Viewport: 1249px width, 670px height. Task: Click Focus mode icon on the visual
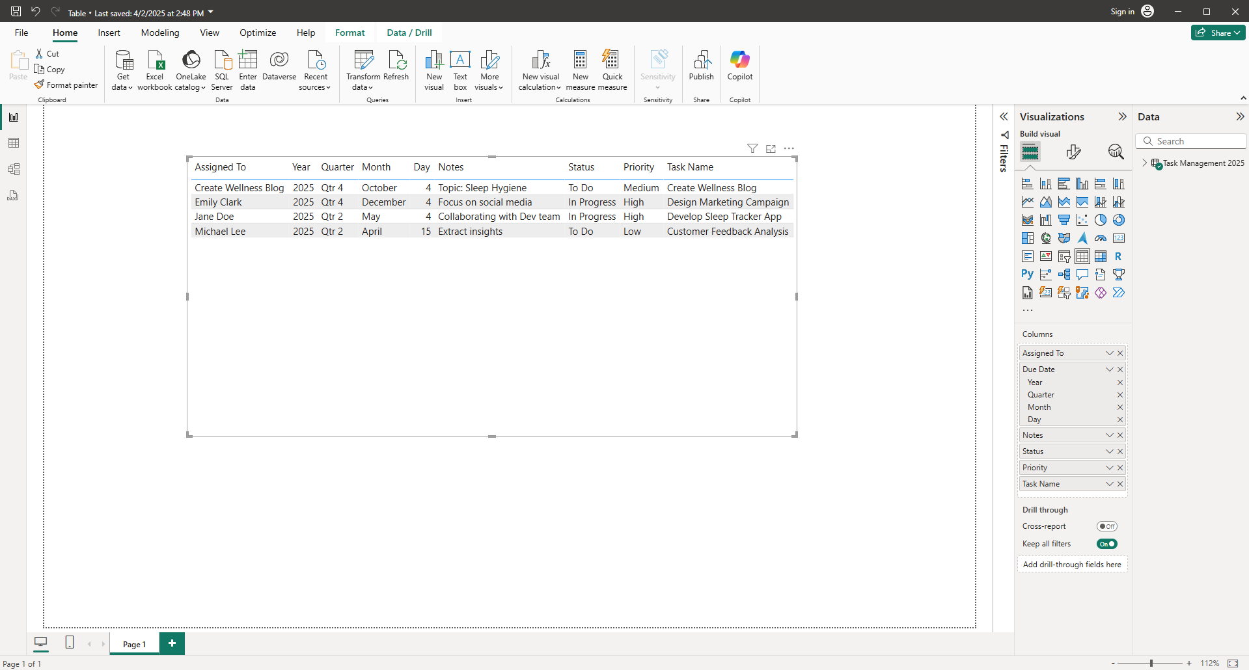(771, 149)
